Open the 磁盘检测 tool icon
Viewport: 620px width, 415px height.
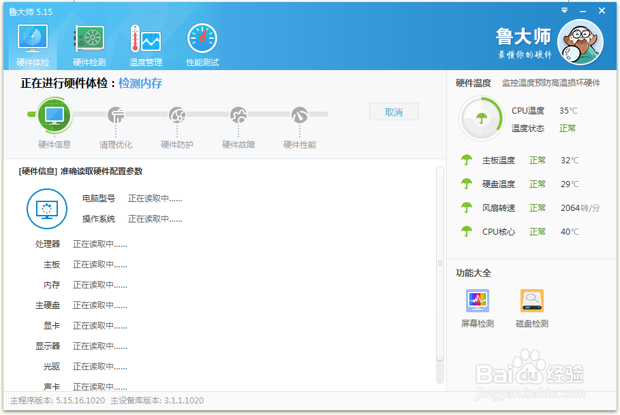pos(532,301)
